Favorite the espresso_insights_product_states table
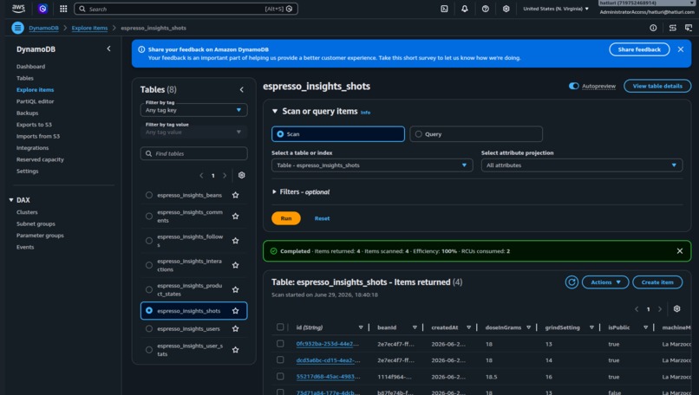699x395 pixels. click(x=235, y=289)
